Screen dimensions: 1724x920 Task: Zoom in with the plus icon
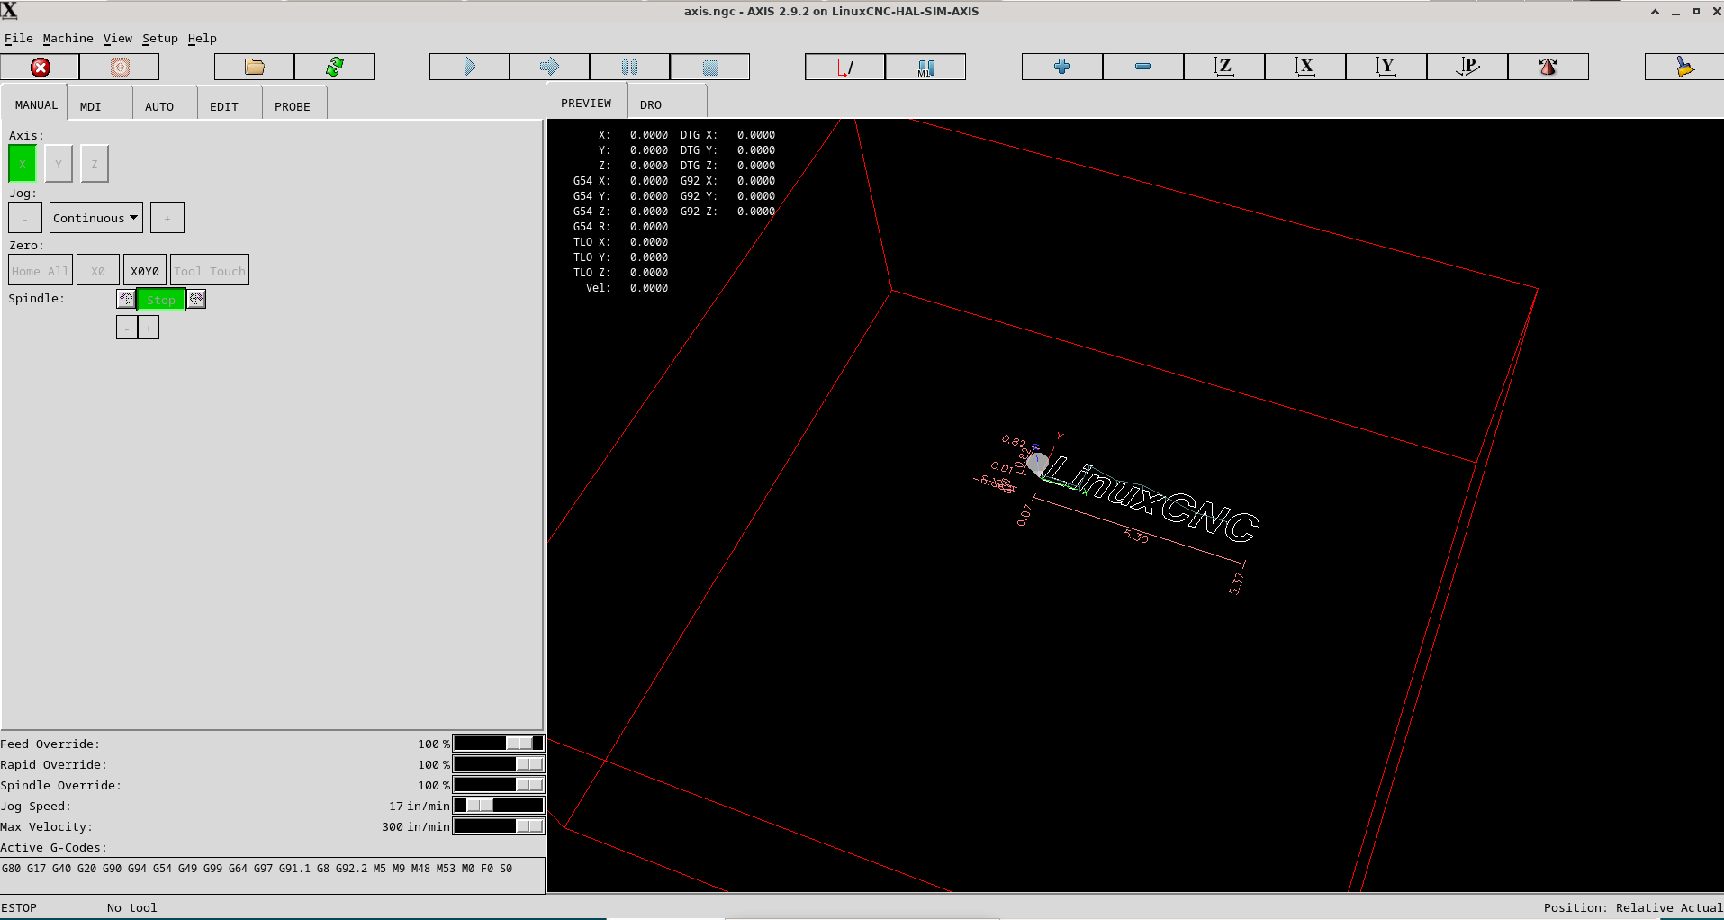pos(1061,68)
